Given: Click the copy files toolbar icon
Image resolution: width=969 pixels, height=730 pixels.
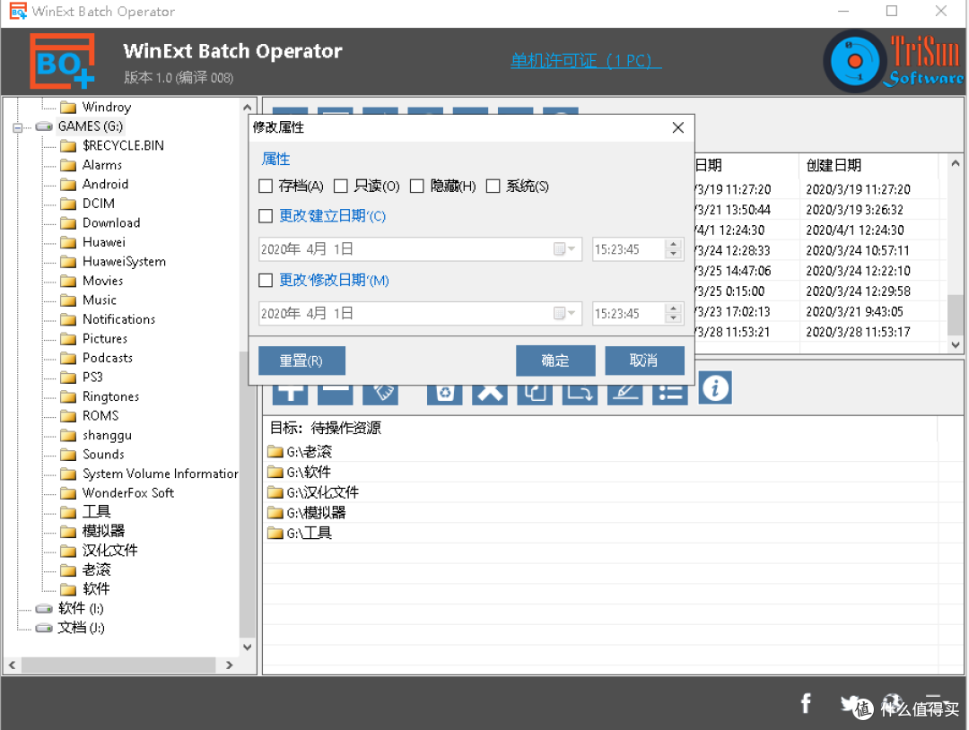Looking at the screenshot, I should point(535,391).
